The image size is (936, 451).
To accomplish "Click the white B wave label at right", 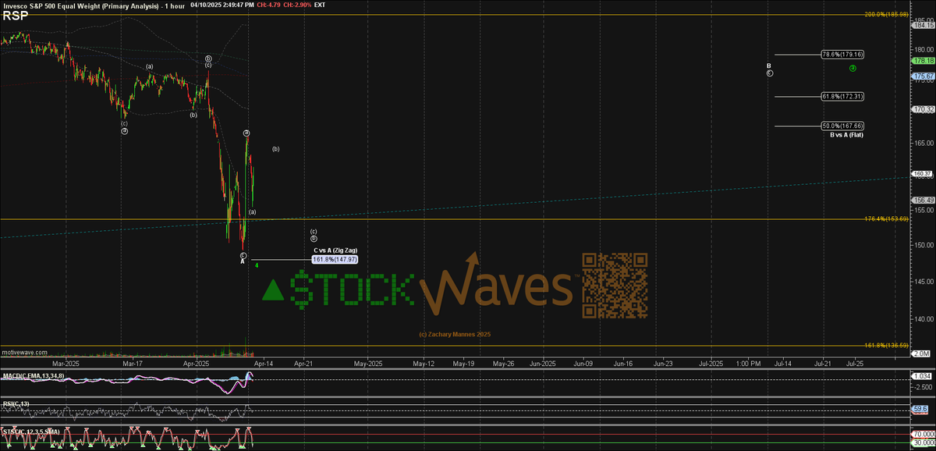I will 768,66.
